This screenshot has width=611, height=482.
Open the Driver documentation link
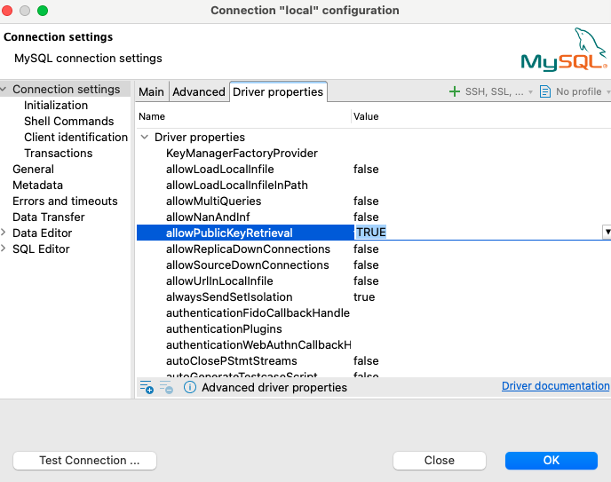click(x=555, y=386)
